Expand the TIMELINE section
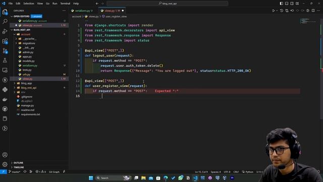 click(19, 167)
